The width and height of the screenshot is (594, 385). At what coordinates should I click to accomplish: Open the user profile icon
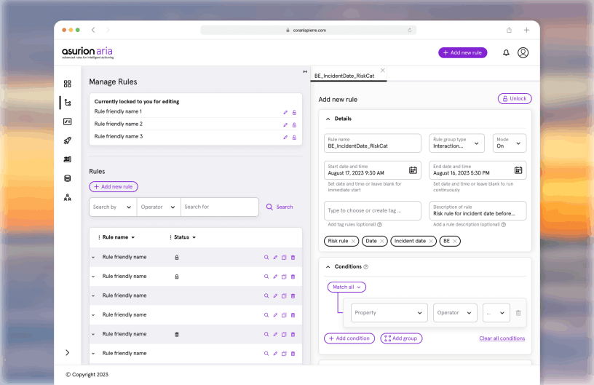(523, 53)
